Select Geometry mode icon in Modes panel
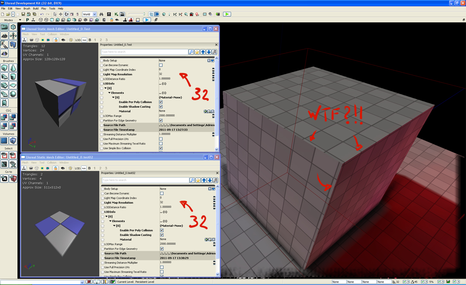 (13, 27)
